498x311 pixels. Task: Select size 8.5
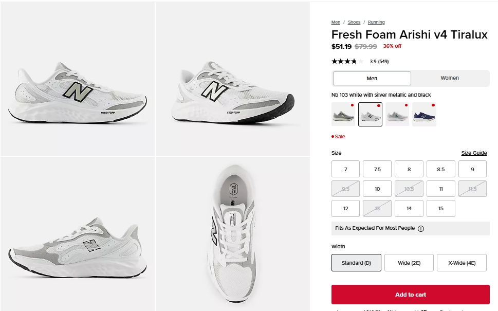[x=440, y=169]
